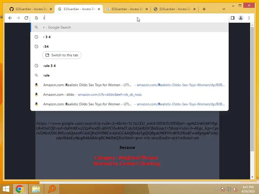This screenshot has width=259, height=194.
Task: Click the magnifier icon beside 'rule' suggestion
Action: pos(36,75)
